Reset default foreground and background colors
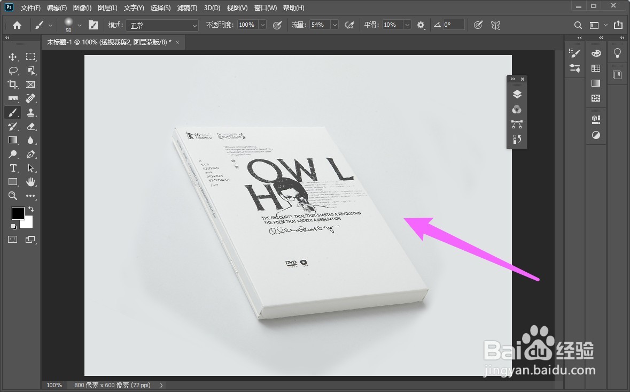 pos(14,227)
